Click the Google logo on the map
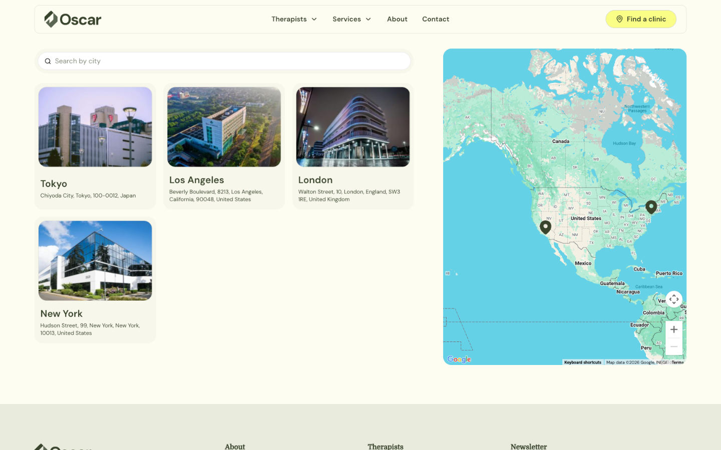This screenshot has width=721, height=450. [459, 359]
